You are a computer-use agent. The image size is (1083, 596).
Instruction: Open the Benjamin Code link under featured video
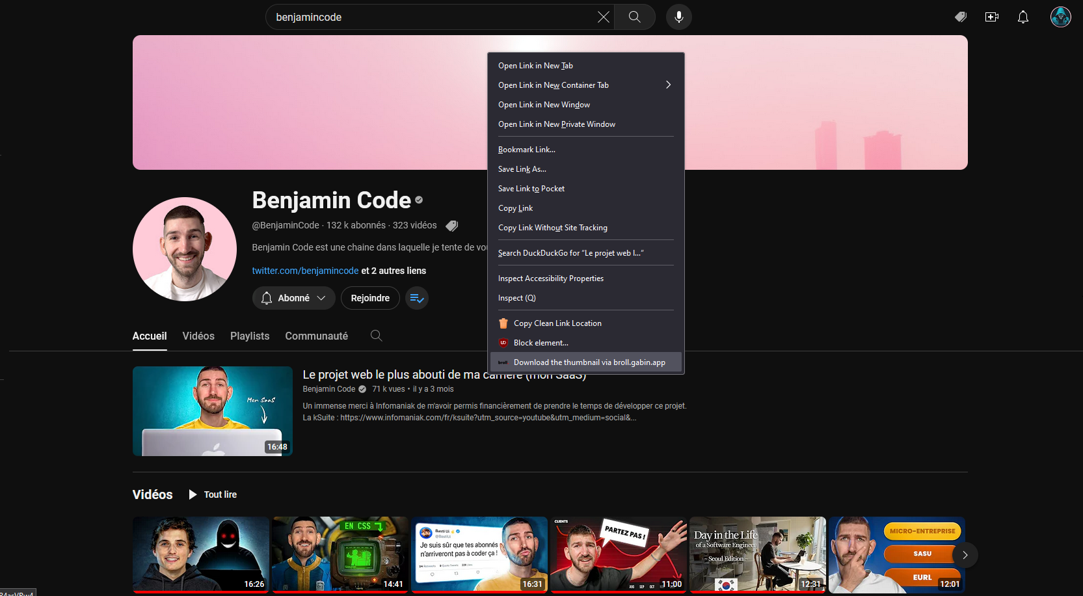point(329,389)
